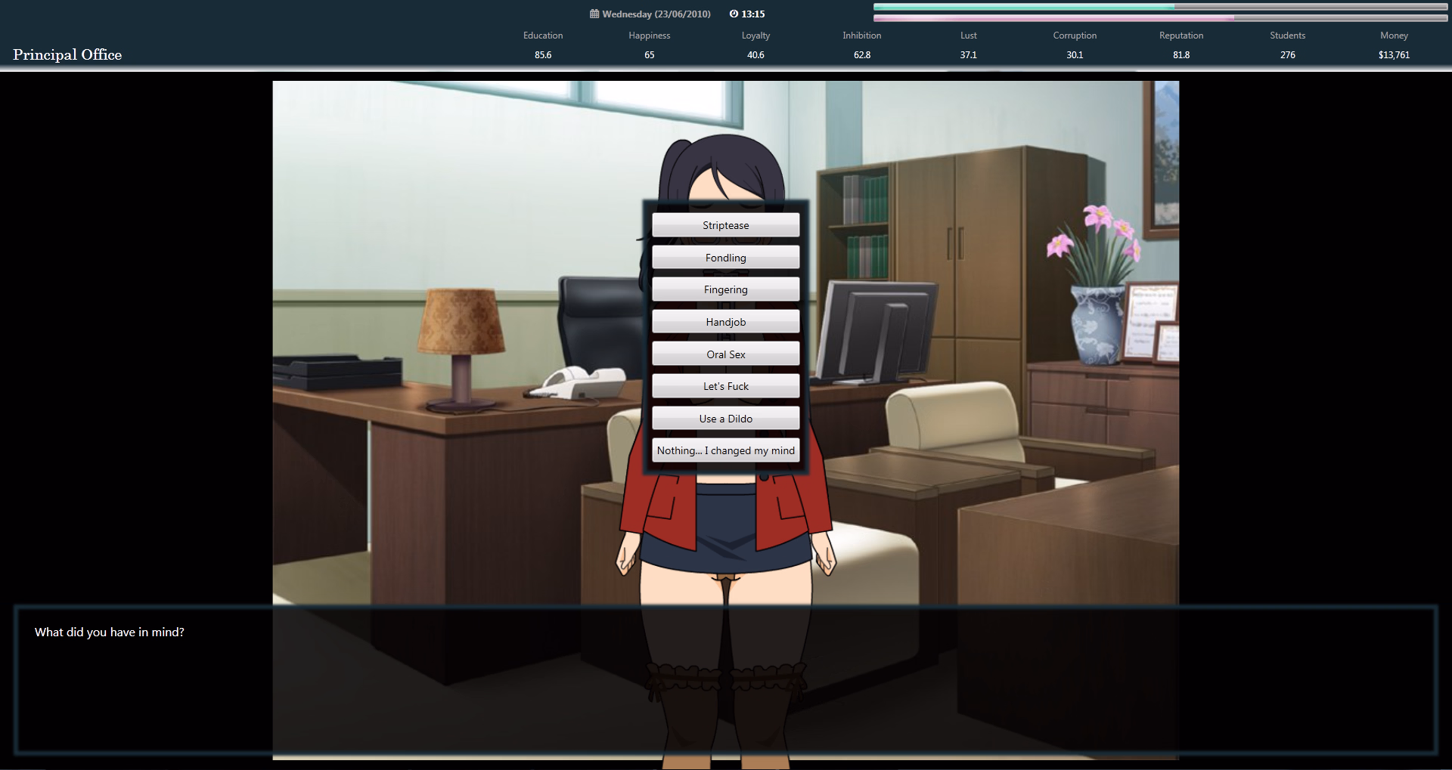Viewport: 1452px width, 770px height.
Task: Select the Fingering option
Action: tap(725, 289)
